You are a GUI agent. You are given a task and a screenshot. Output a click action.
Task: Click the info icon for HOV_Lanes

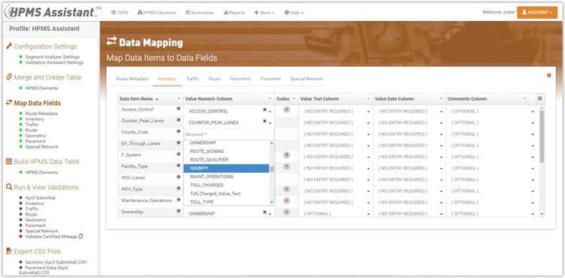[179, 177]
